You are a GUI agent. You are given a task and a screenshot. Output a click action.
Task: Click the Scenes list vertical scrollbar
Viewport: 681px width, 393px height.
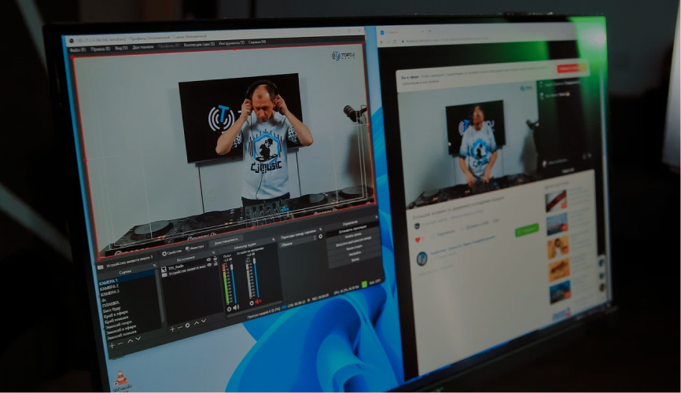160,296
